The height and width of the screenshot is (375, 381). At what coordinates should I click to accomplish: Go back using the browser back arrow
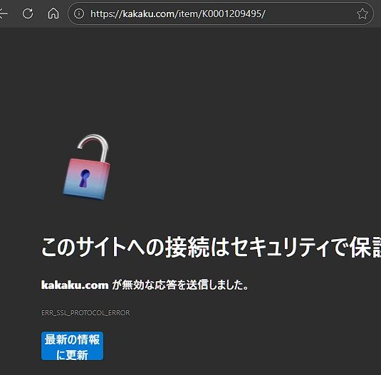tap(4, 14)
